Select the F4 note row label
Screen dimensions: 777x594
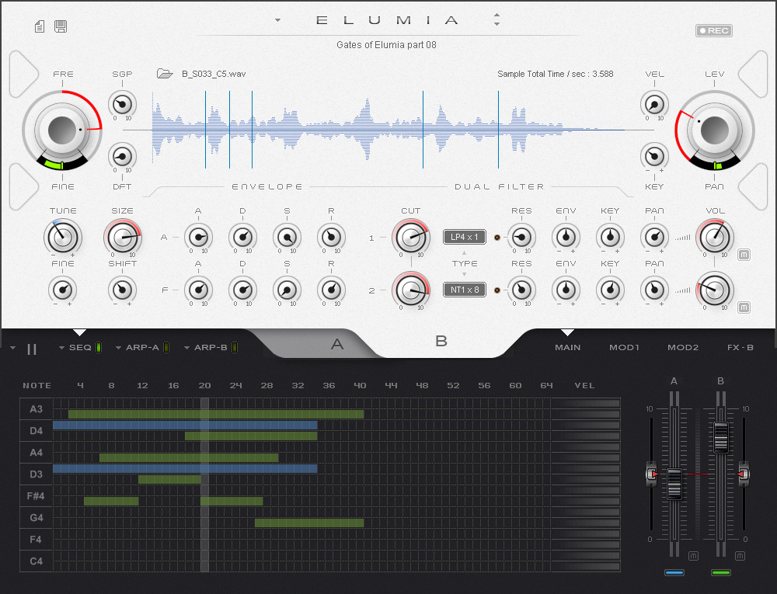click(x=36, y=539)
